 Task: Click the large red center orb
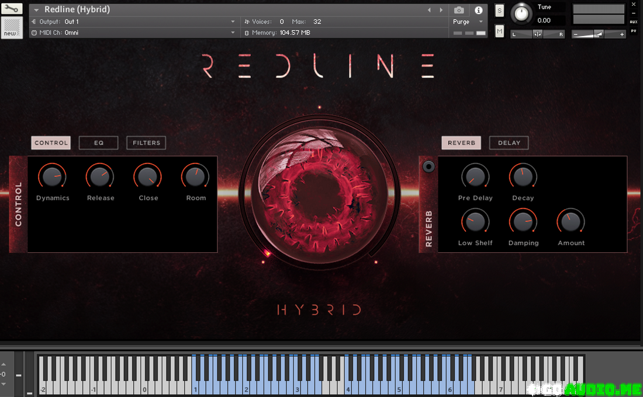[319, 191]
